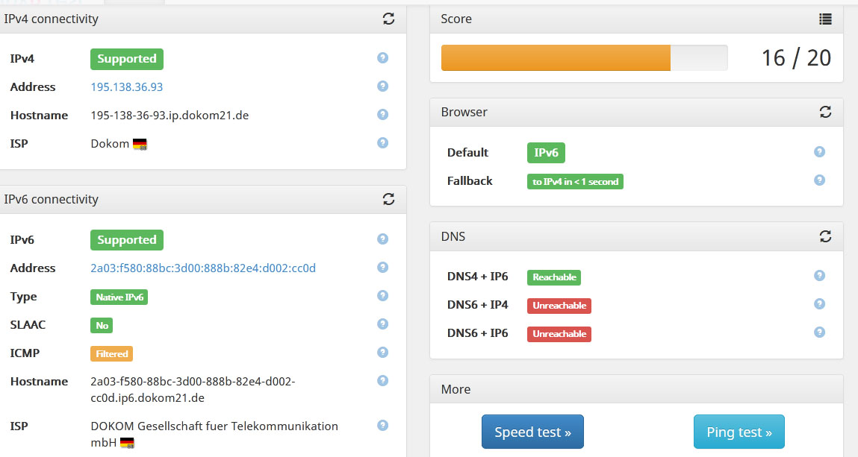Click the Browser Default IPv6 badge
Image resolution: width=858 pixels, height=457 pixels.
(x=546, y=153)
